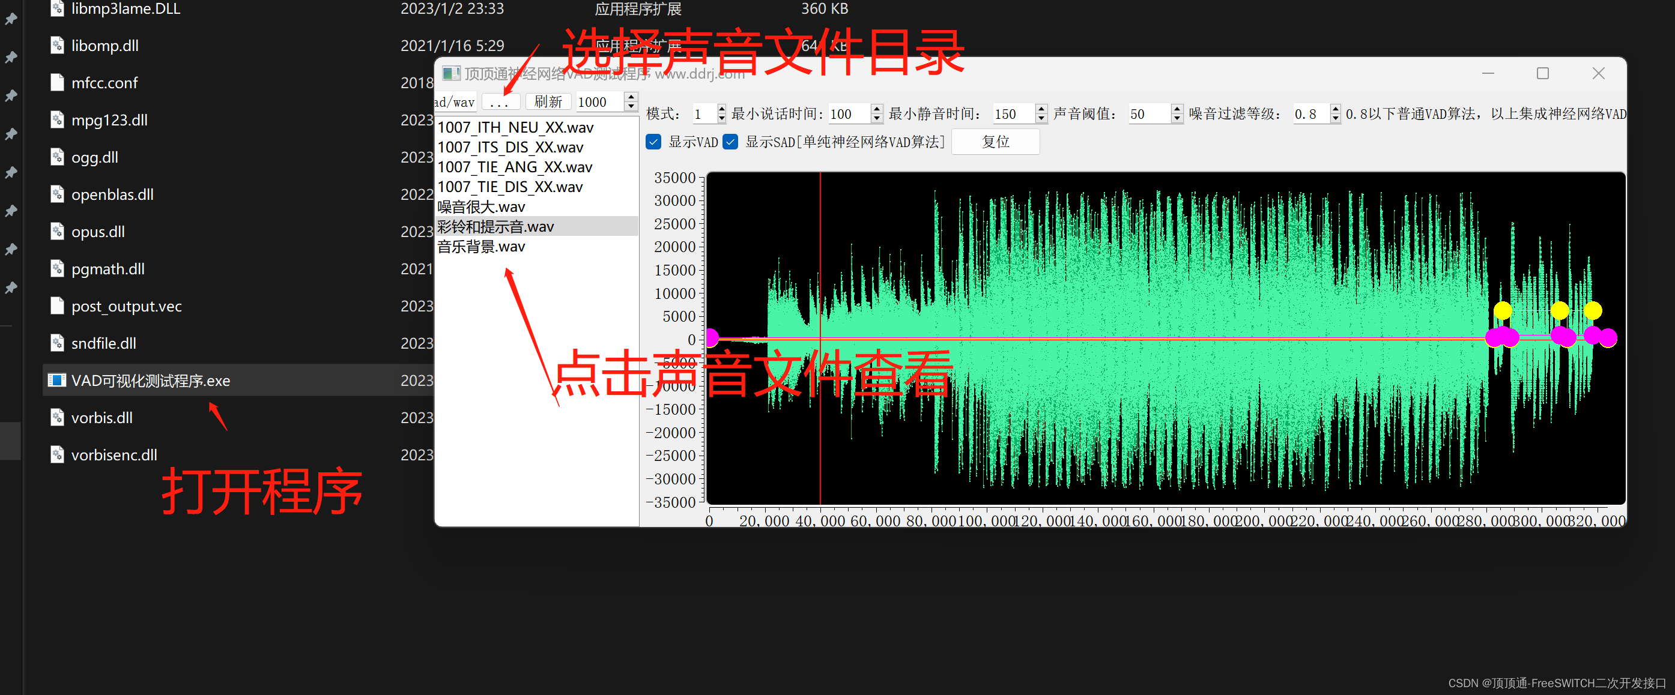Select the libmp3lame.DLL file icon

pos(57,8)
